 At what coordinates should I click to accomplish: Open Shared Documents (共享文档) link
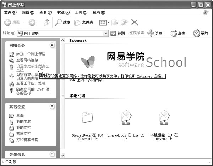pyautogui.click(x=23, y=134)
